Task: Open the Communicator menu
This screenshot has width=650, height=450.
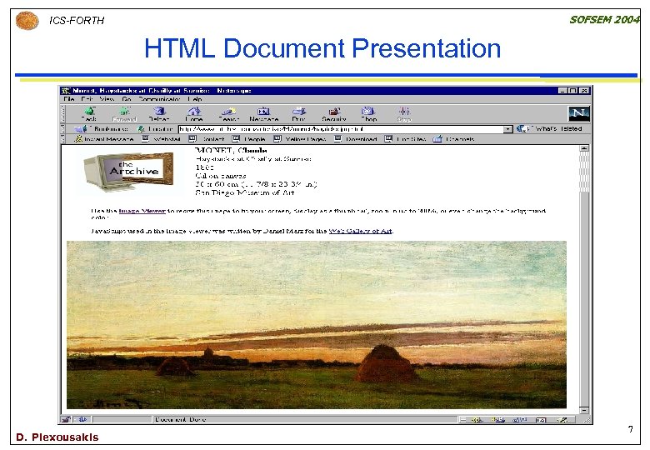Action: click(x=159, y=99)
